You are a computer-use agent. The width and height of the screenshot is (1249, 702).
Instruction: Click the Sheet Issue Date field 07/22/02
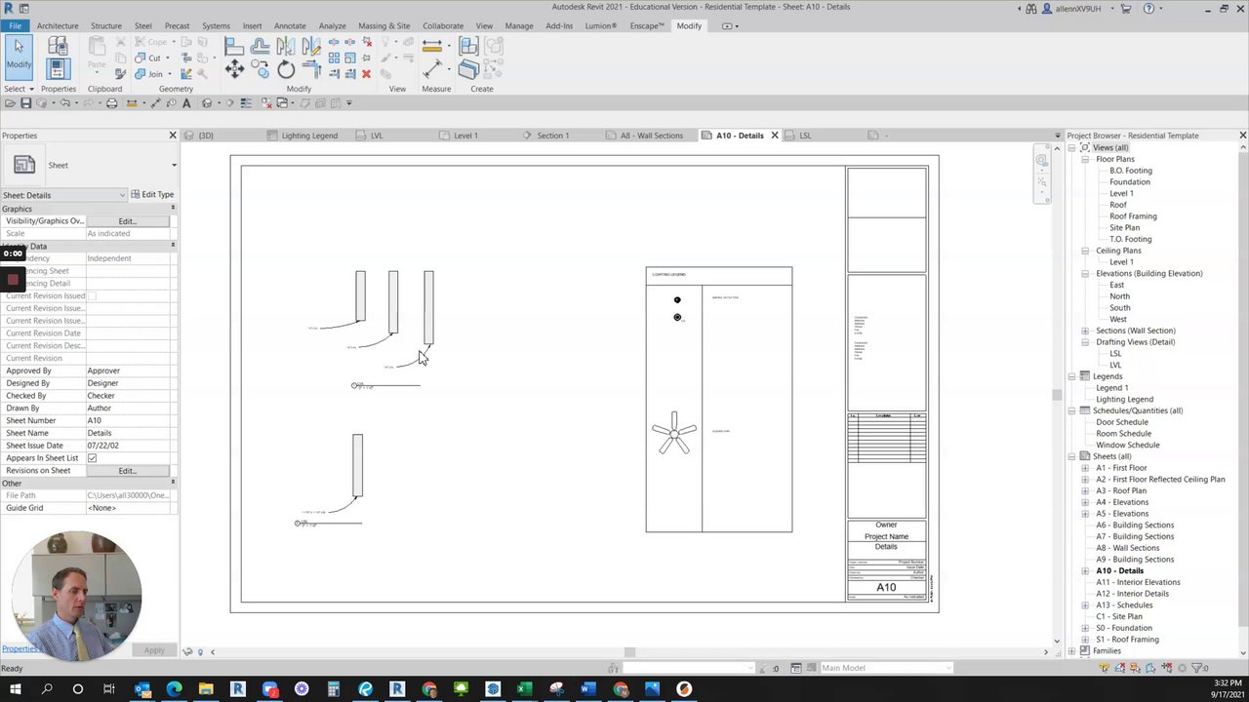click(128, 446)
